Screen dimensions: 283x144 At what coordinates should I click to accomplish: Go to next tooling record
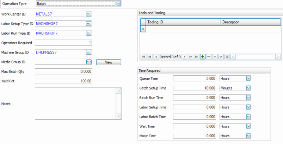click(184, 57)
